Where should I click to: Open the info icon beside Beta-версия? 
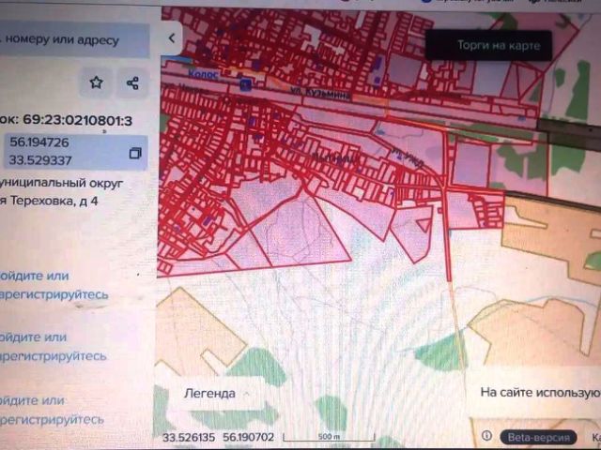(x=486, y=435)
